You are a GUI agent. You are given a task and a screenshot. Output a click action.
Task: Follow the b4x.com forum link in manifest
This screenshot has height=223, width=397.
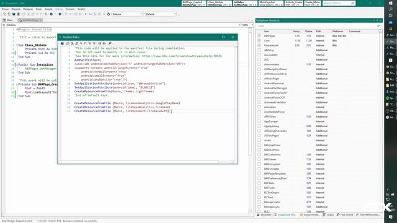point(182,56)
